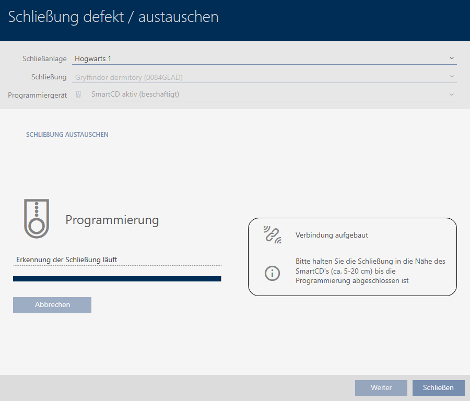This screenshot has width=470, height=401.
Task: Select the SCHLIEßUNG AUSTAUSCHEN section header
Action: (x=67, y=135)
